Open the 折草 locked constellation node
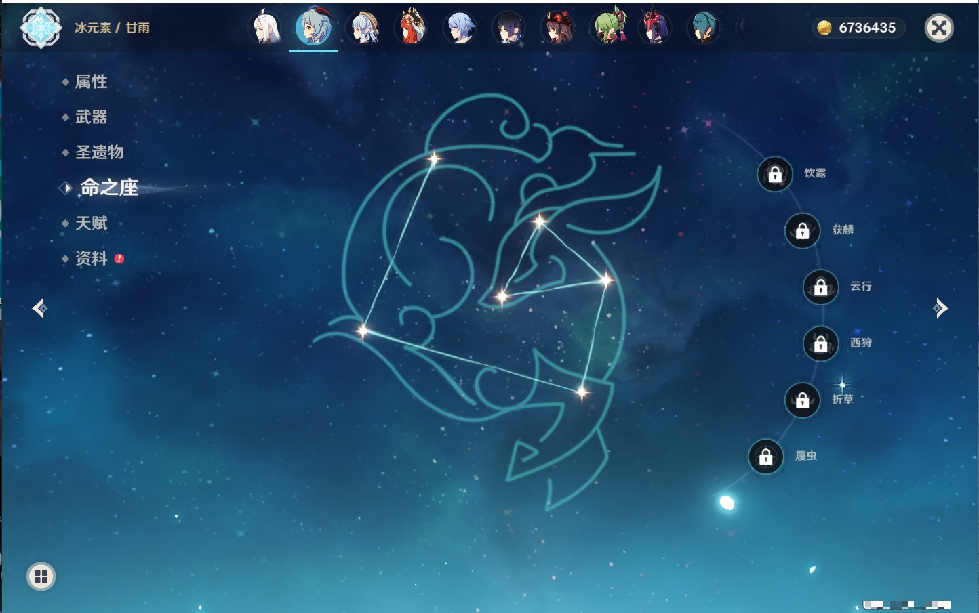 click(803, 400)
